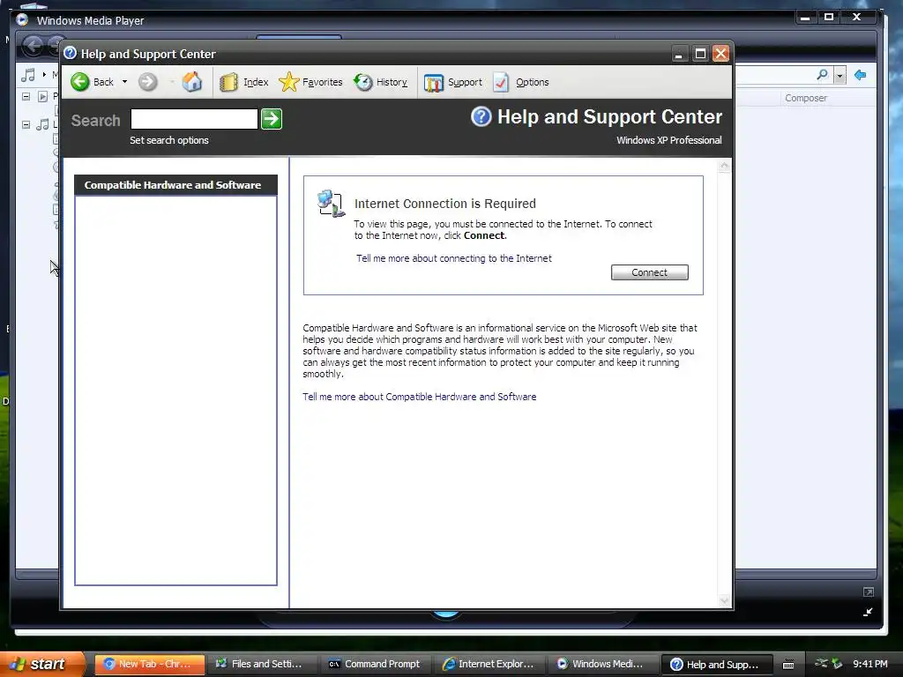Open Set search options link

pyautogui.click(x=168, y=140)
